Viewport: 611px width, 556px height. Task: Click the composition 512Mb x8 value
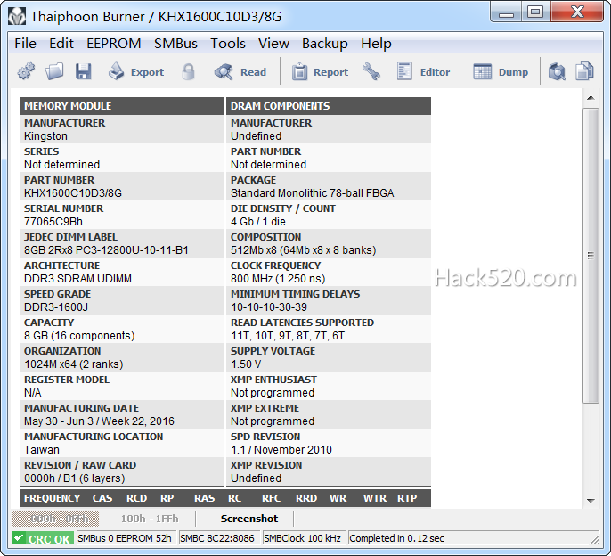(x=303, y=249)
